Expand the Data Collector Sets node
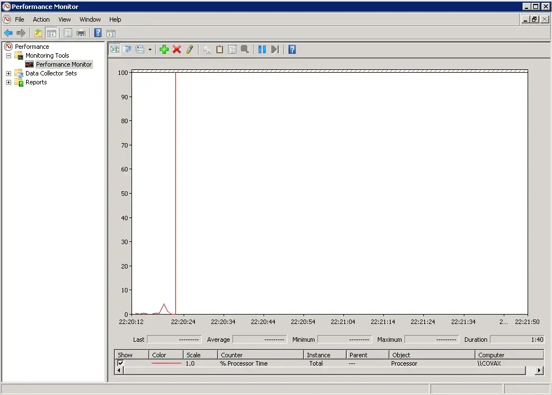The image size is (552, 395). [x=8, y=73]
